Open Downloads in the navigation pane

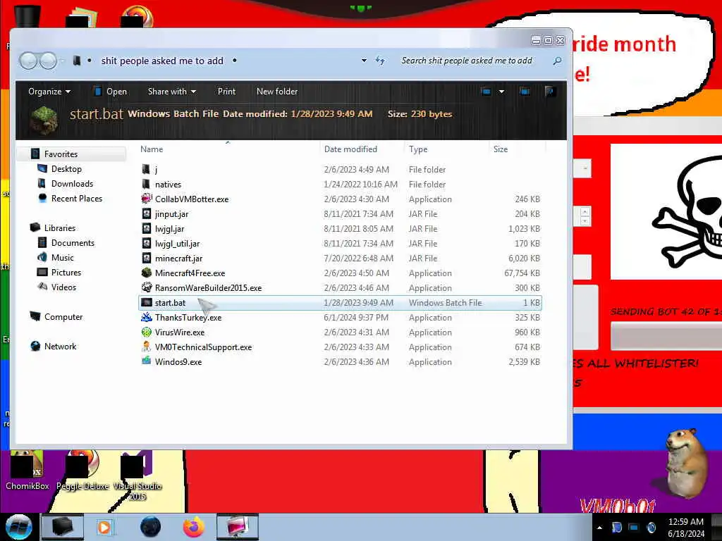(x=72, y=184)
